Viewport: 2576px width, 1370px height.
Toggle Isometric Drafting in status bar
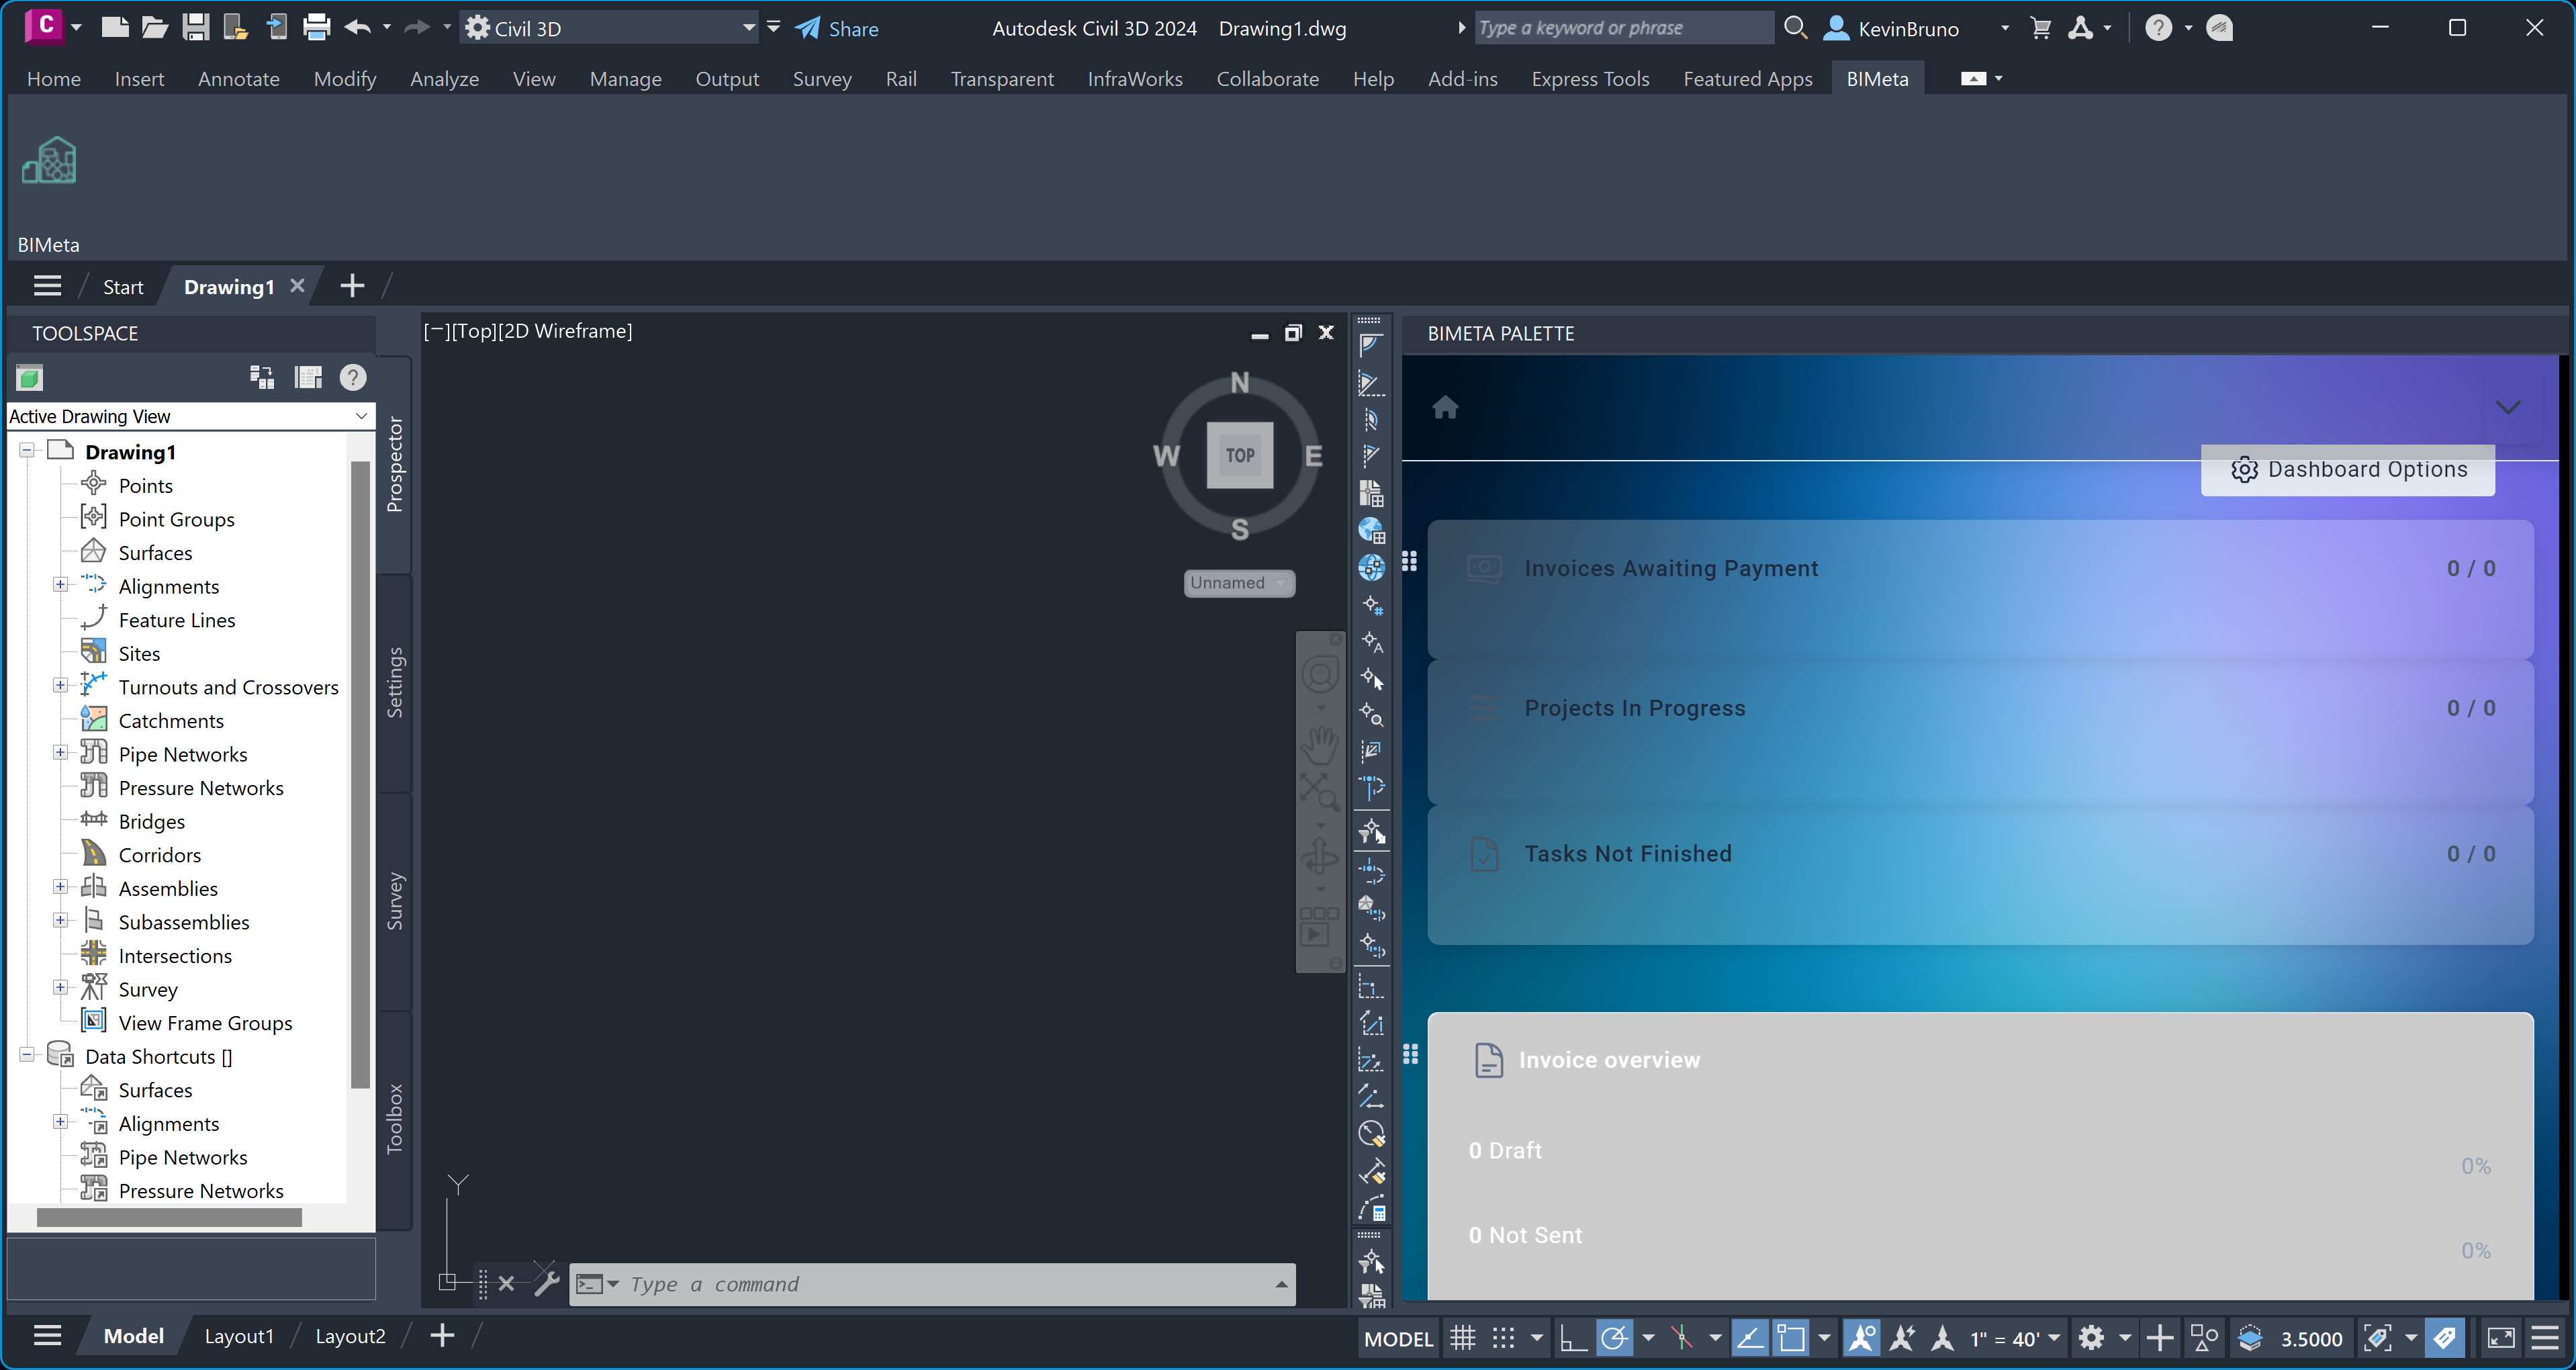tap(1682, 1338)
